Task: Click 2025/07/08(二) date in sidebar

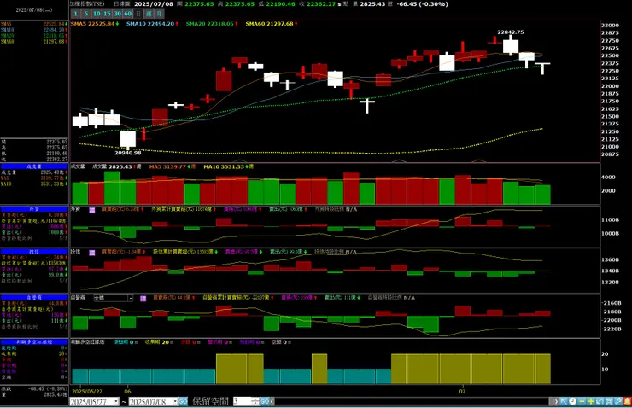Action: click(x=34, y=9)
